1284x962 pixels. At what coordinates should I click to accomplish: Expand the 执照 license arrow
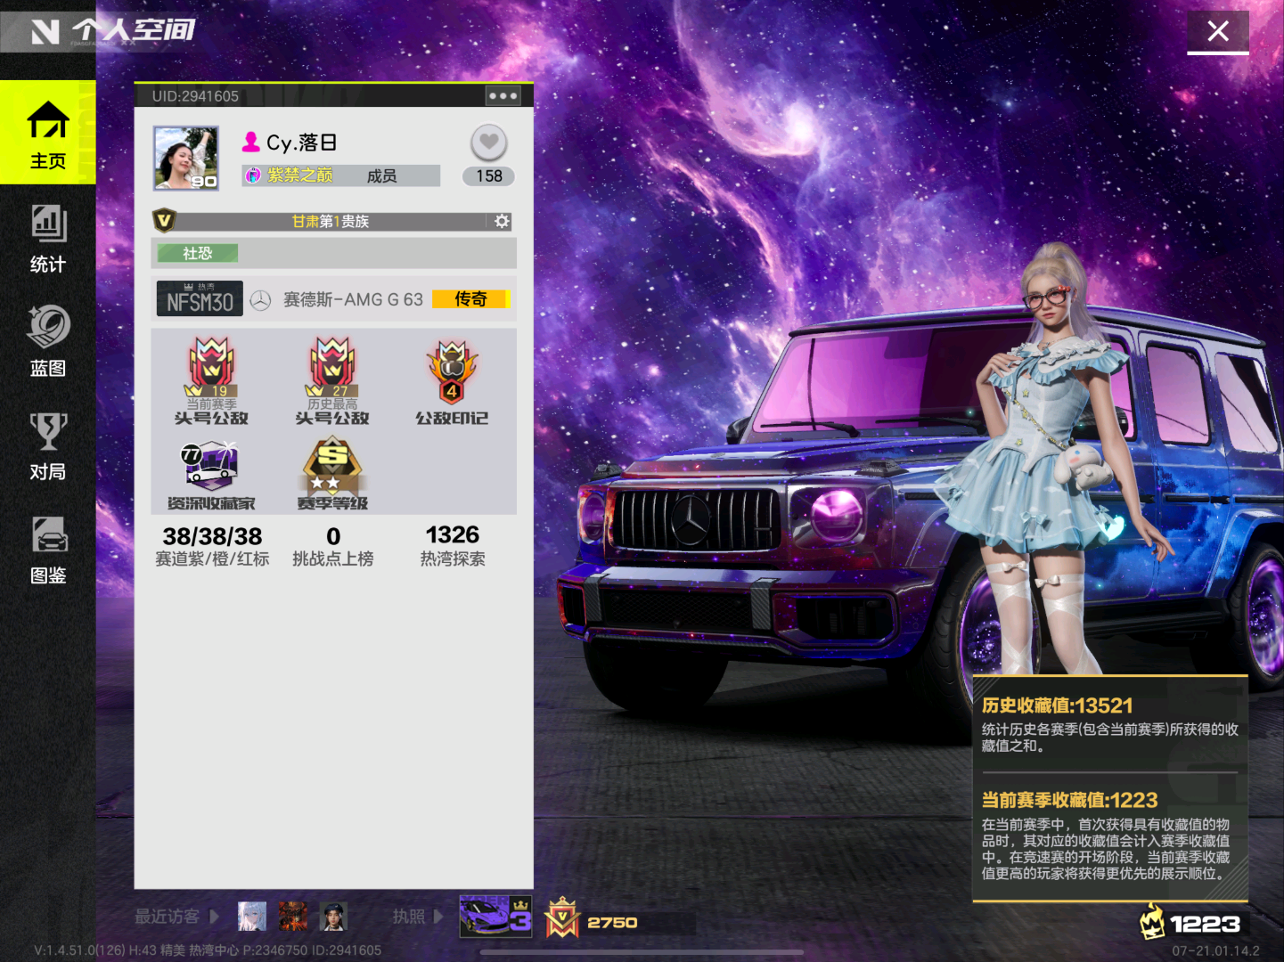point(438,916)
